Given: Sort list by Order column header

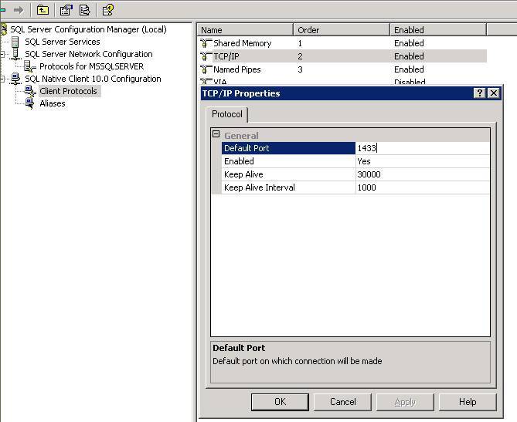Looking at the screenshot, I should pyautogui.click(x=340, y=30).
